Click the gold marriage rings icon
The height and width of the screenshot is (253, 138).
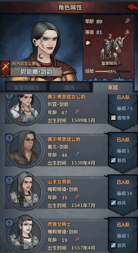127,32
